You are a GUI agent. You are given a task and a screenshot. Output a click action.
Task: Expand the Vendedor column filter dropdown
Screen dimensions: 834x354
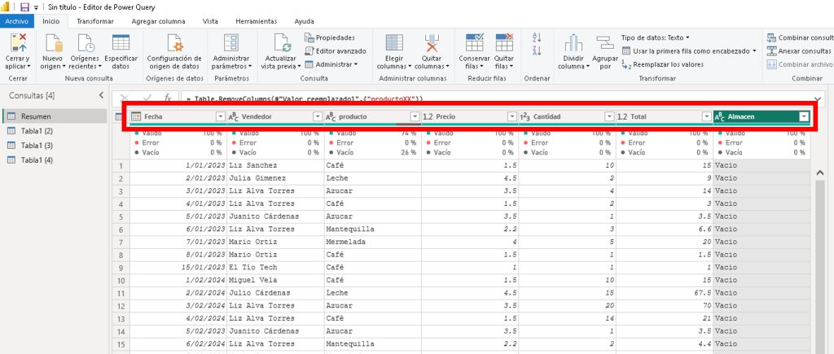coord(317,117)
